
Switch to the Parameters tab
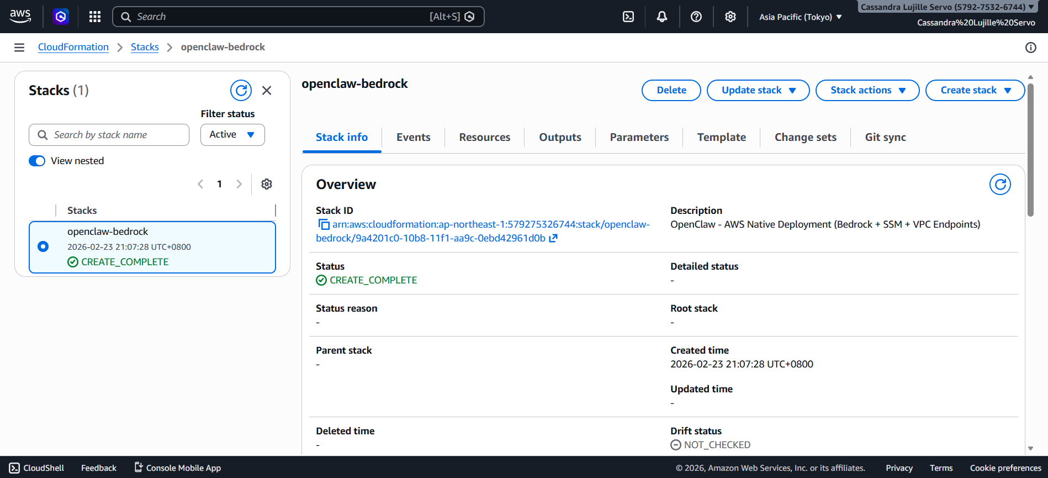[x=639, y=137]
